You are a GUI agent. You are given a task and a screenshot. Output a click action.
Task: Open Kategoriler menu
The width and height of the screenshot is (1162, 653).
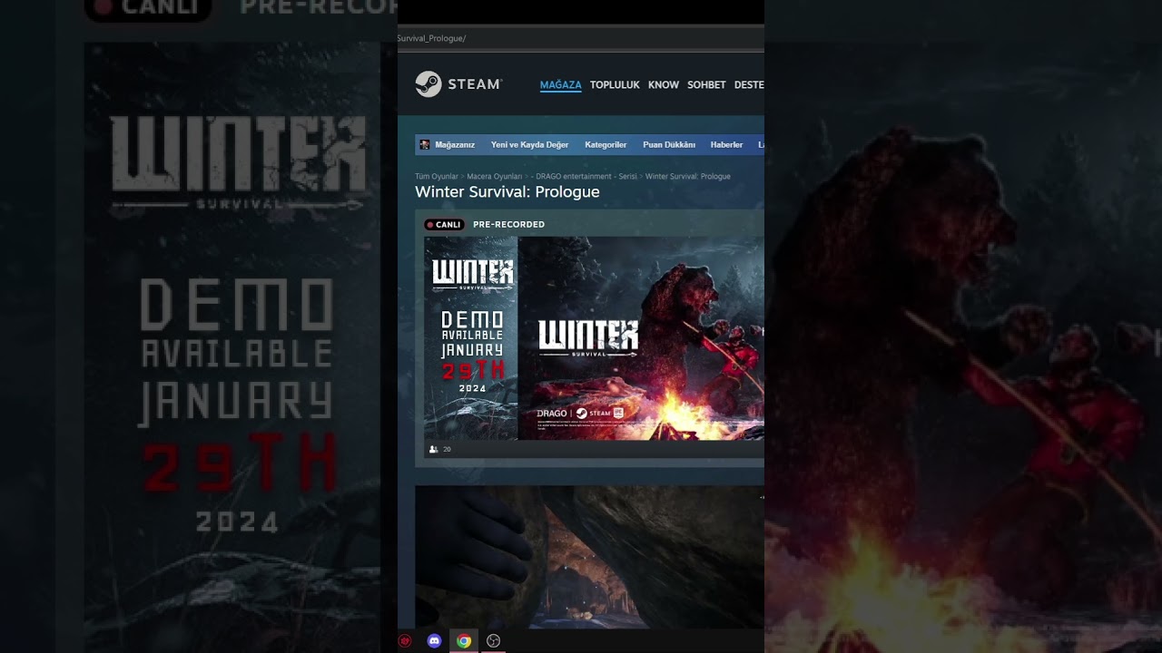(x=606, y=145)
